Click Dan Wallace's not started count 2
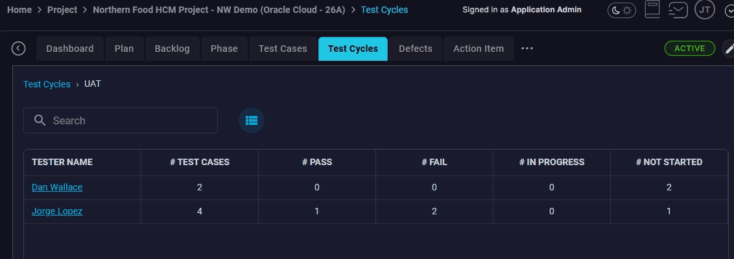Screen dimensions: 734x259 tap(669, 188)
